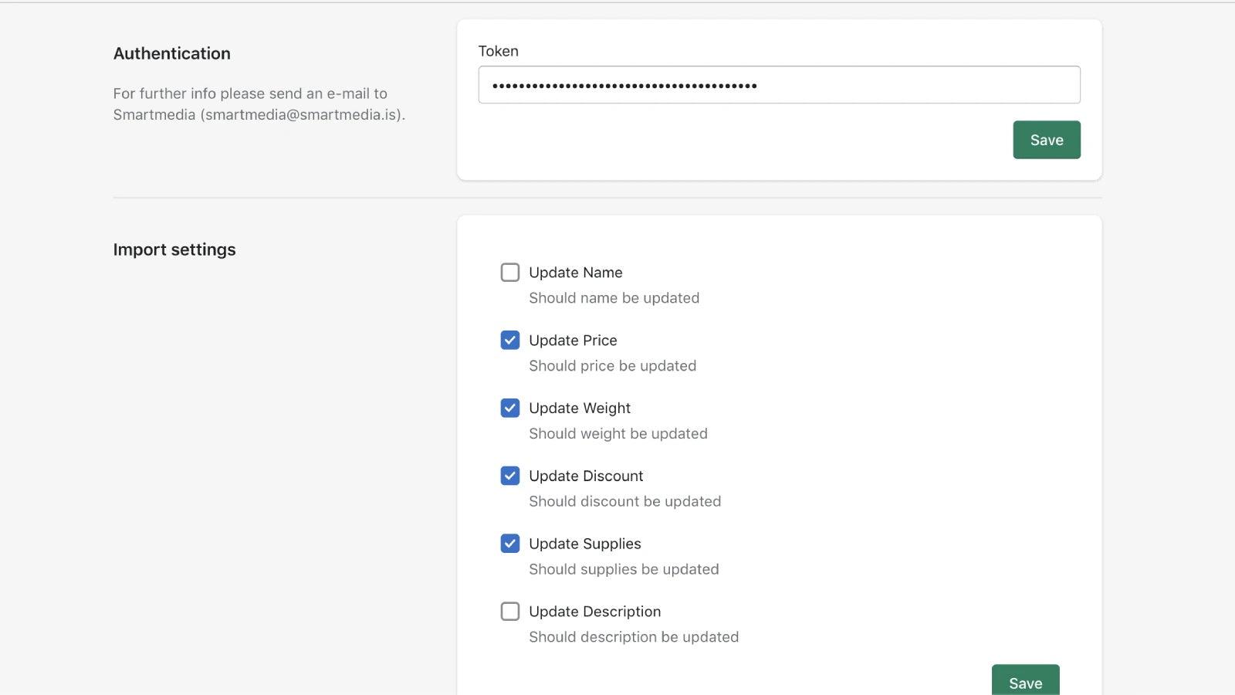Disable the Update Discount checkbox
Screen dimensions: 1235x695
click(x=509, y=476)
